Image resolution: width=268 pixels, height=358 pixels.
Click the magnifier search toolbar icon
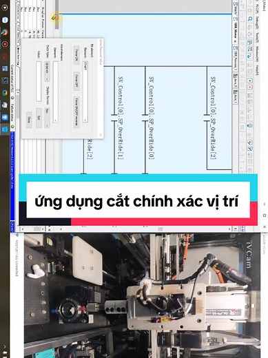[x=250, y=19]
